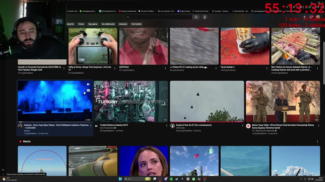The height and width of the screenshot is (182, 325).
Task: Open more options for Pilatus PC-21 video
Action: point(216,68)
